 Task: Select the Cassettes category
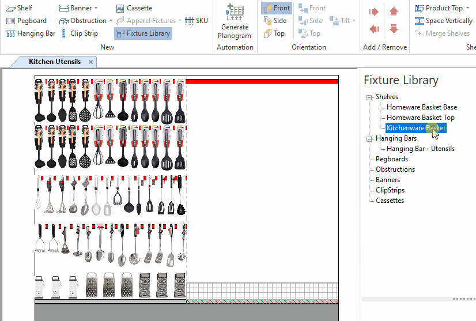(x=390, y=201)
